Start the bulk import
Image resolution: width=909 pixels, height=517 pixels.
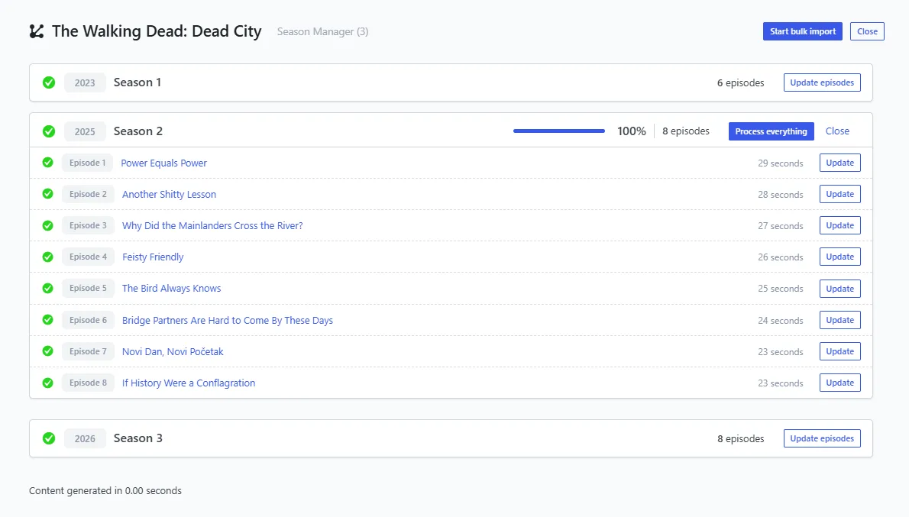[802, 31]
